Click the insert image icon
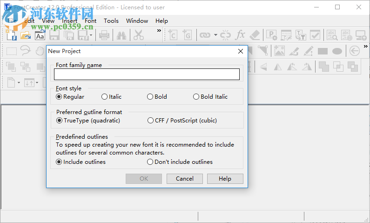Screen dimensions: 370x223 [279, 51]
